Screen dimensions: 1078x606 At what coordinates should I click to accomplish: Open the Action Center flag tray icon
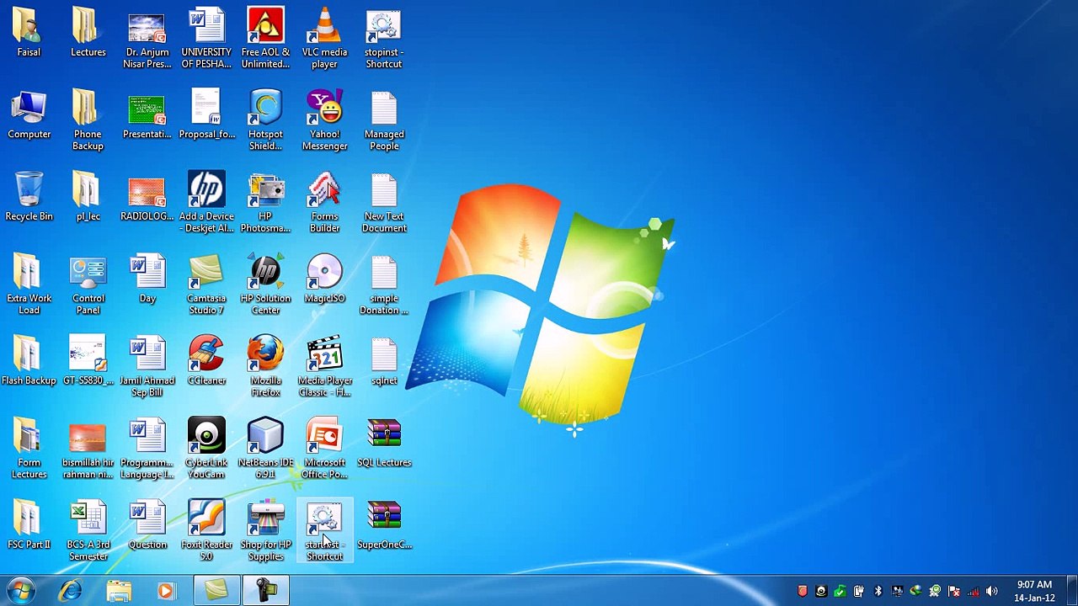tap(954, 591)
